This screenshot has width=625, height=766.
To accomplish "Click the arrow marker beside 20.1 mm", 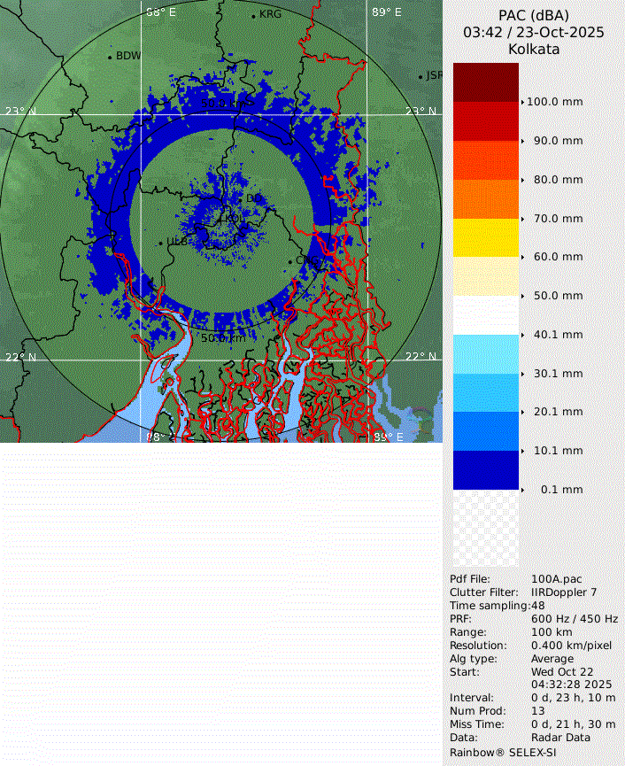I will (522, 412).
